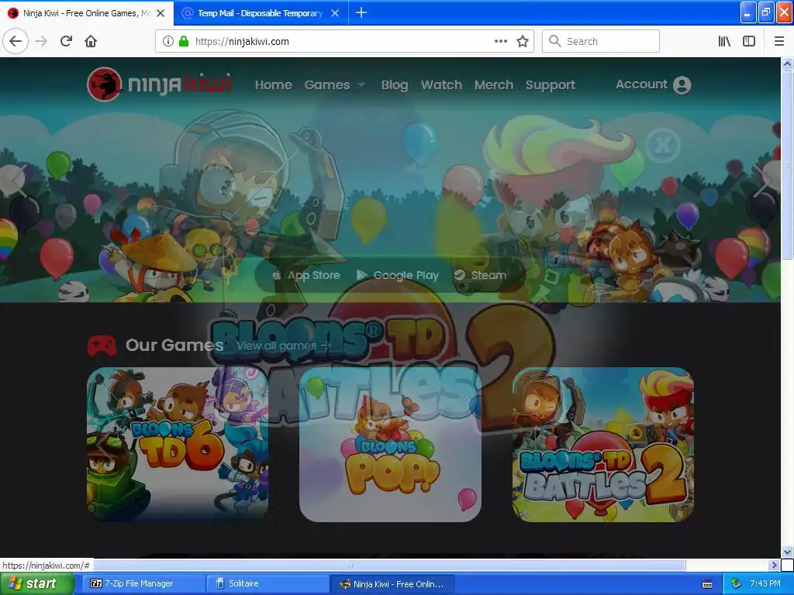
Task: Show next carousel slide arrow
Action: tap(763, 180)
